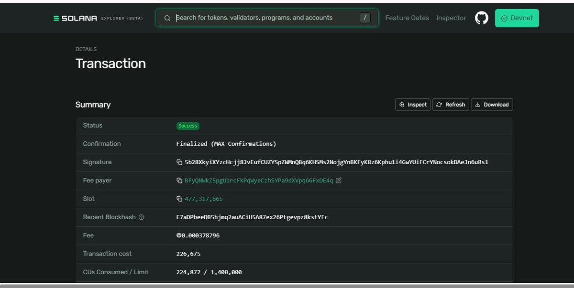Open the Feature Gates page

pos(407,18)
